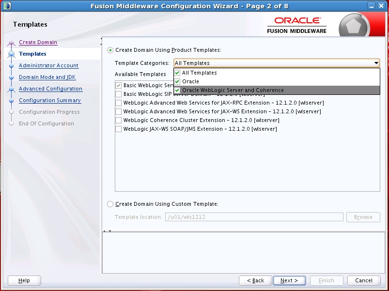Minimize the Configuration Wizard window

coord(372,6)
